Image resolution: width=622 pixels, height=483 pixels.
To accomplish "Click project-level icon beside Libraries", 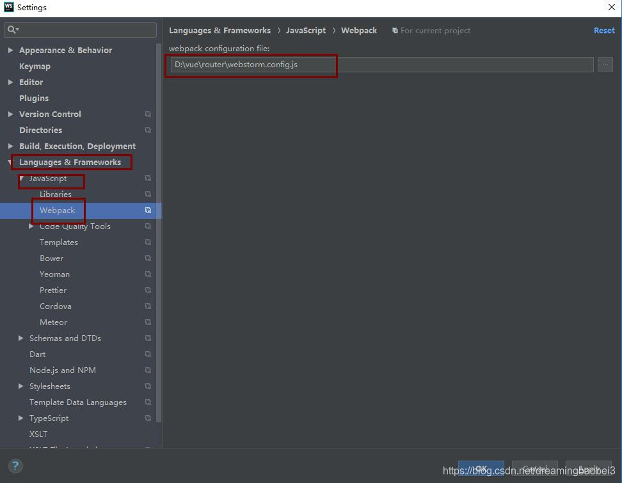I will 148,194.
